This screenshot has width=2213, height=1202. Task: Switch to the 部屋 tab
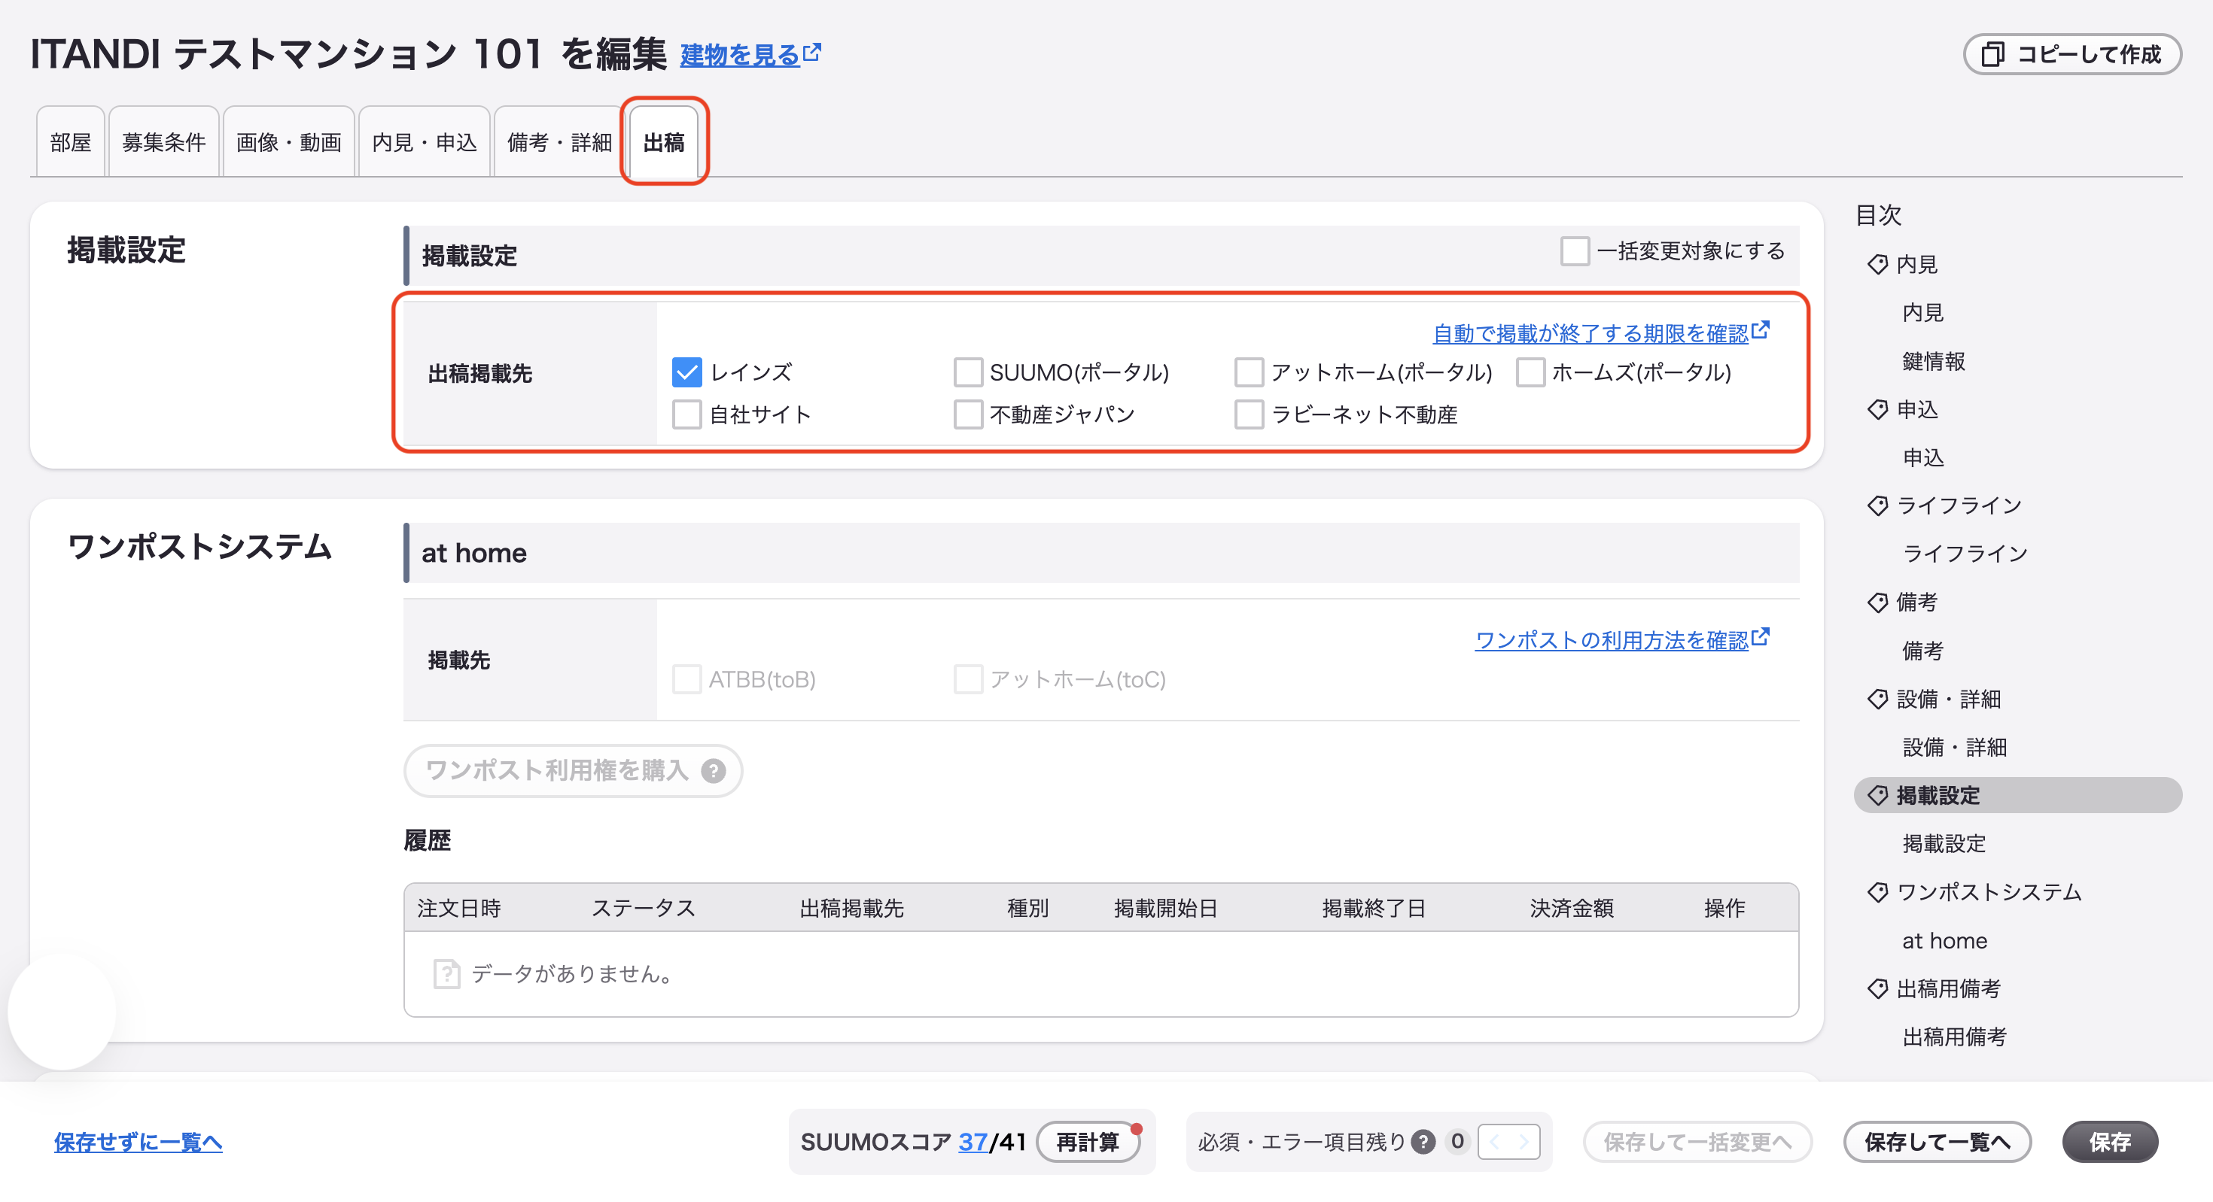[x=71, y=142]
